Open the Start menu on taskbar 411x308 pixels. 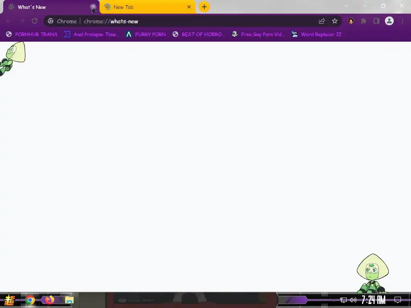point(10,300)
